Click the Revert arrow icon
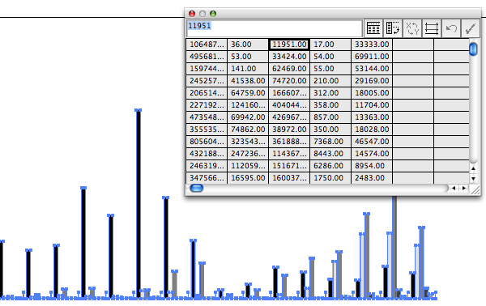Viewport: 486px width, 306px height. click(451, 28)
